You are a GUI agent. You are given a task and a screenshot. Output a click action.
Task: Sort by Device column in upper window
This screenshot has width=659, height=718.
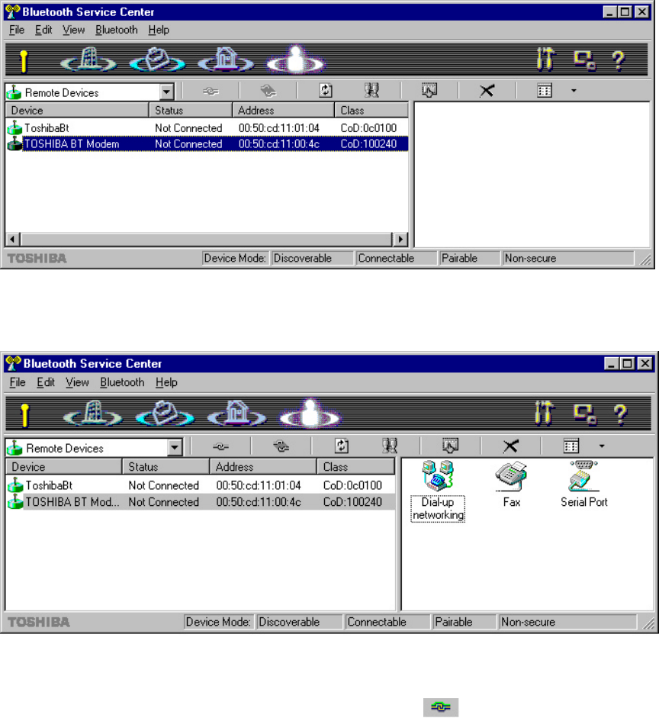coord(77,111)
